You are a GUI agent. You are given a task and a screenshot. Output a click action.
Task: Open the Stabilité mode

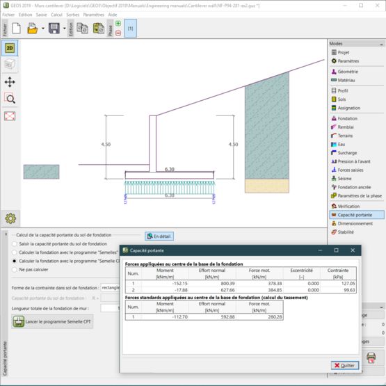(346, 232)
